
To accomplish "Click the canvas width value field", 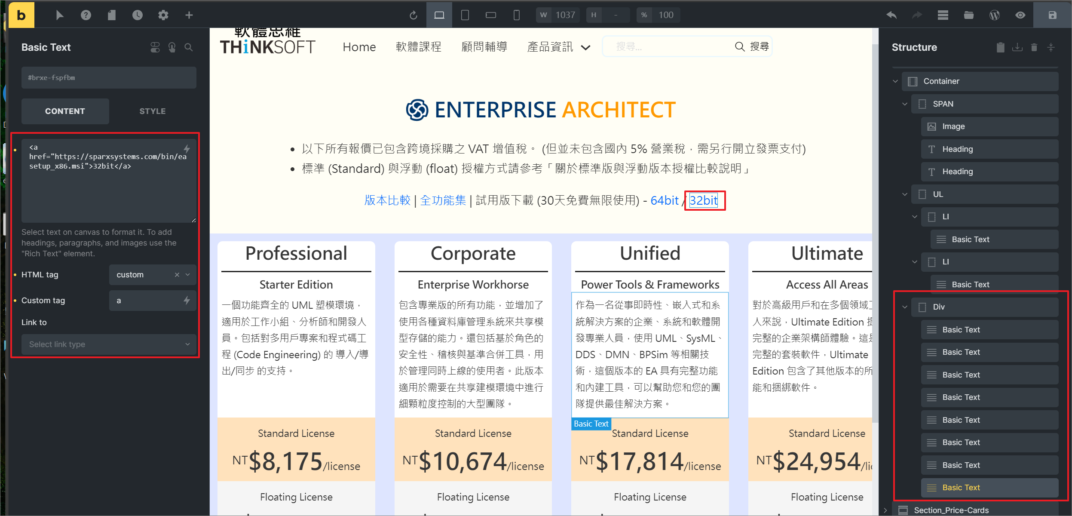I will (565, 15).
